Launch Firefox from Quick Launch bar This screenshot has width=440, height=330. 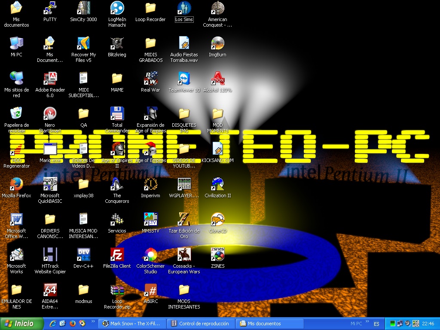(x=72, y=324)
